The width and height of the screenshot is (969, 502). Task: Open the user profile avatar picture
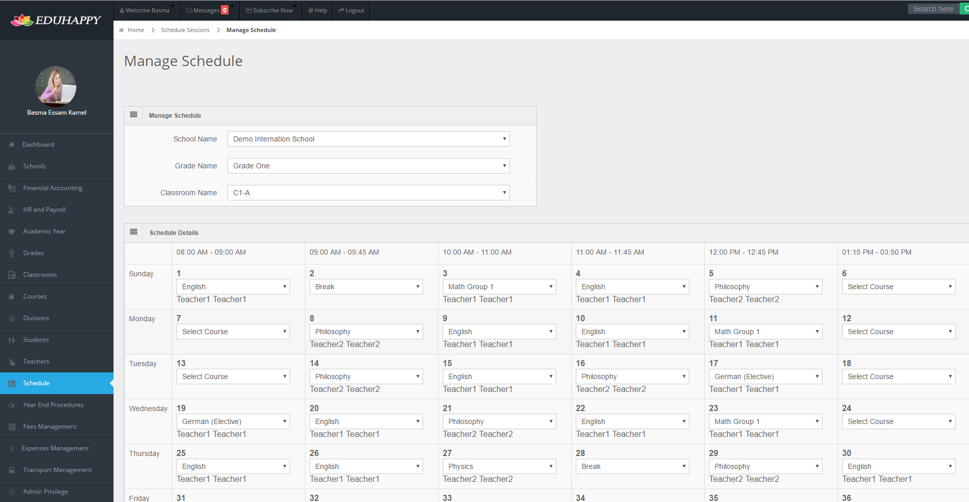coord(56,86)
